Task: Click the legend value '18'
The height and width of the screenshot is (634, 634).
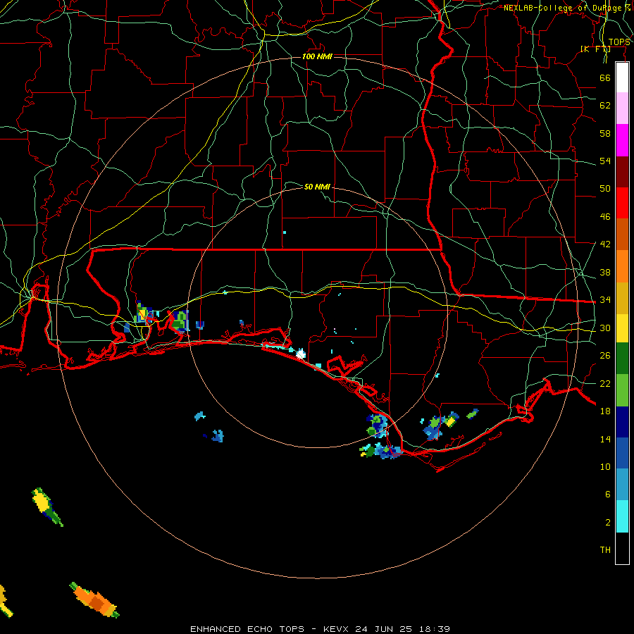Action: pos(605,411)
